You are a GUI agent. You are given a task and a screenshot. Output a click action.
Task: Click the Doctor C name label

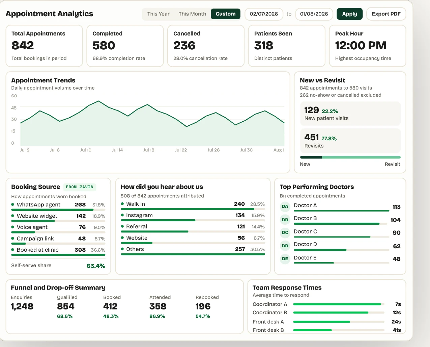click(305, 231)
